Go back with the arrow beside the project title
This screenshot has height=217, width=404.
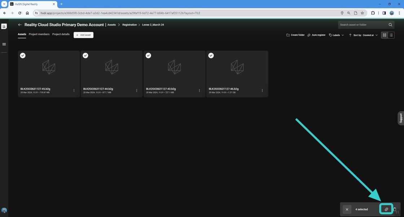20,25
